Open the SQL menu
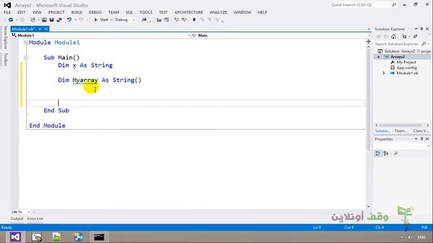This screenshot has height=243, width=433. pyautogui.click(x=129, y=12)
